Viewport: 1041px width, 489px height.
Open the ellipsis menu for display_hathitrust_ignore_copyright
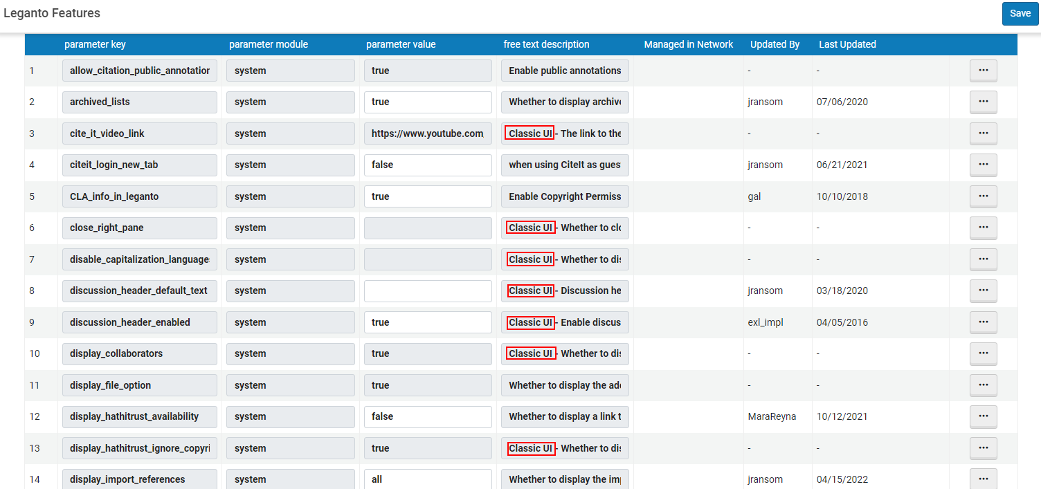983,448
